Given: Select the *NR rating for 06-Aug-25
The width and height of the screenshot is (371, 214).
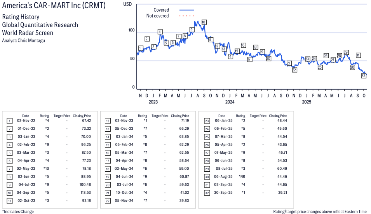Looking at the screenshot, I should coord(241,177).
